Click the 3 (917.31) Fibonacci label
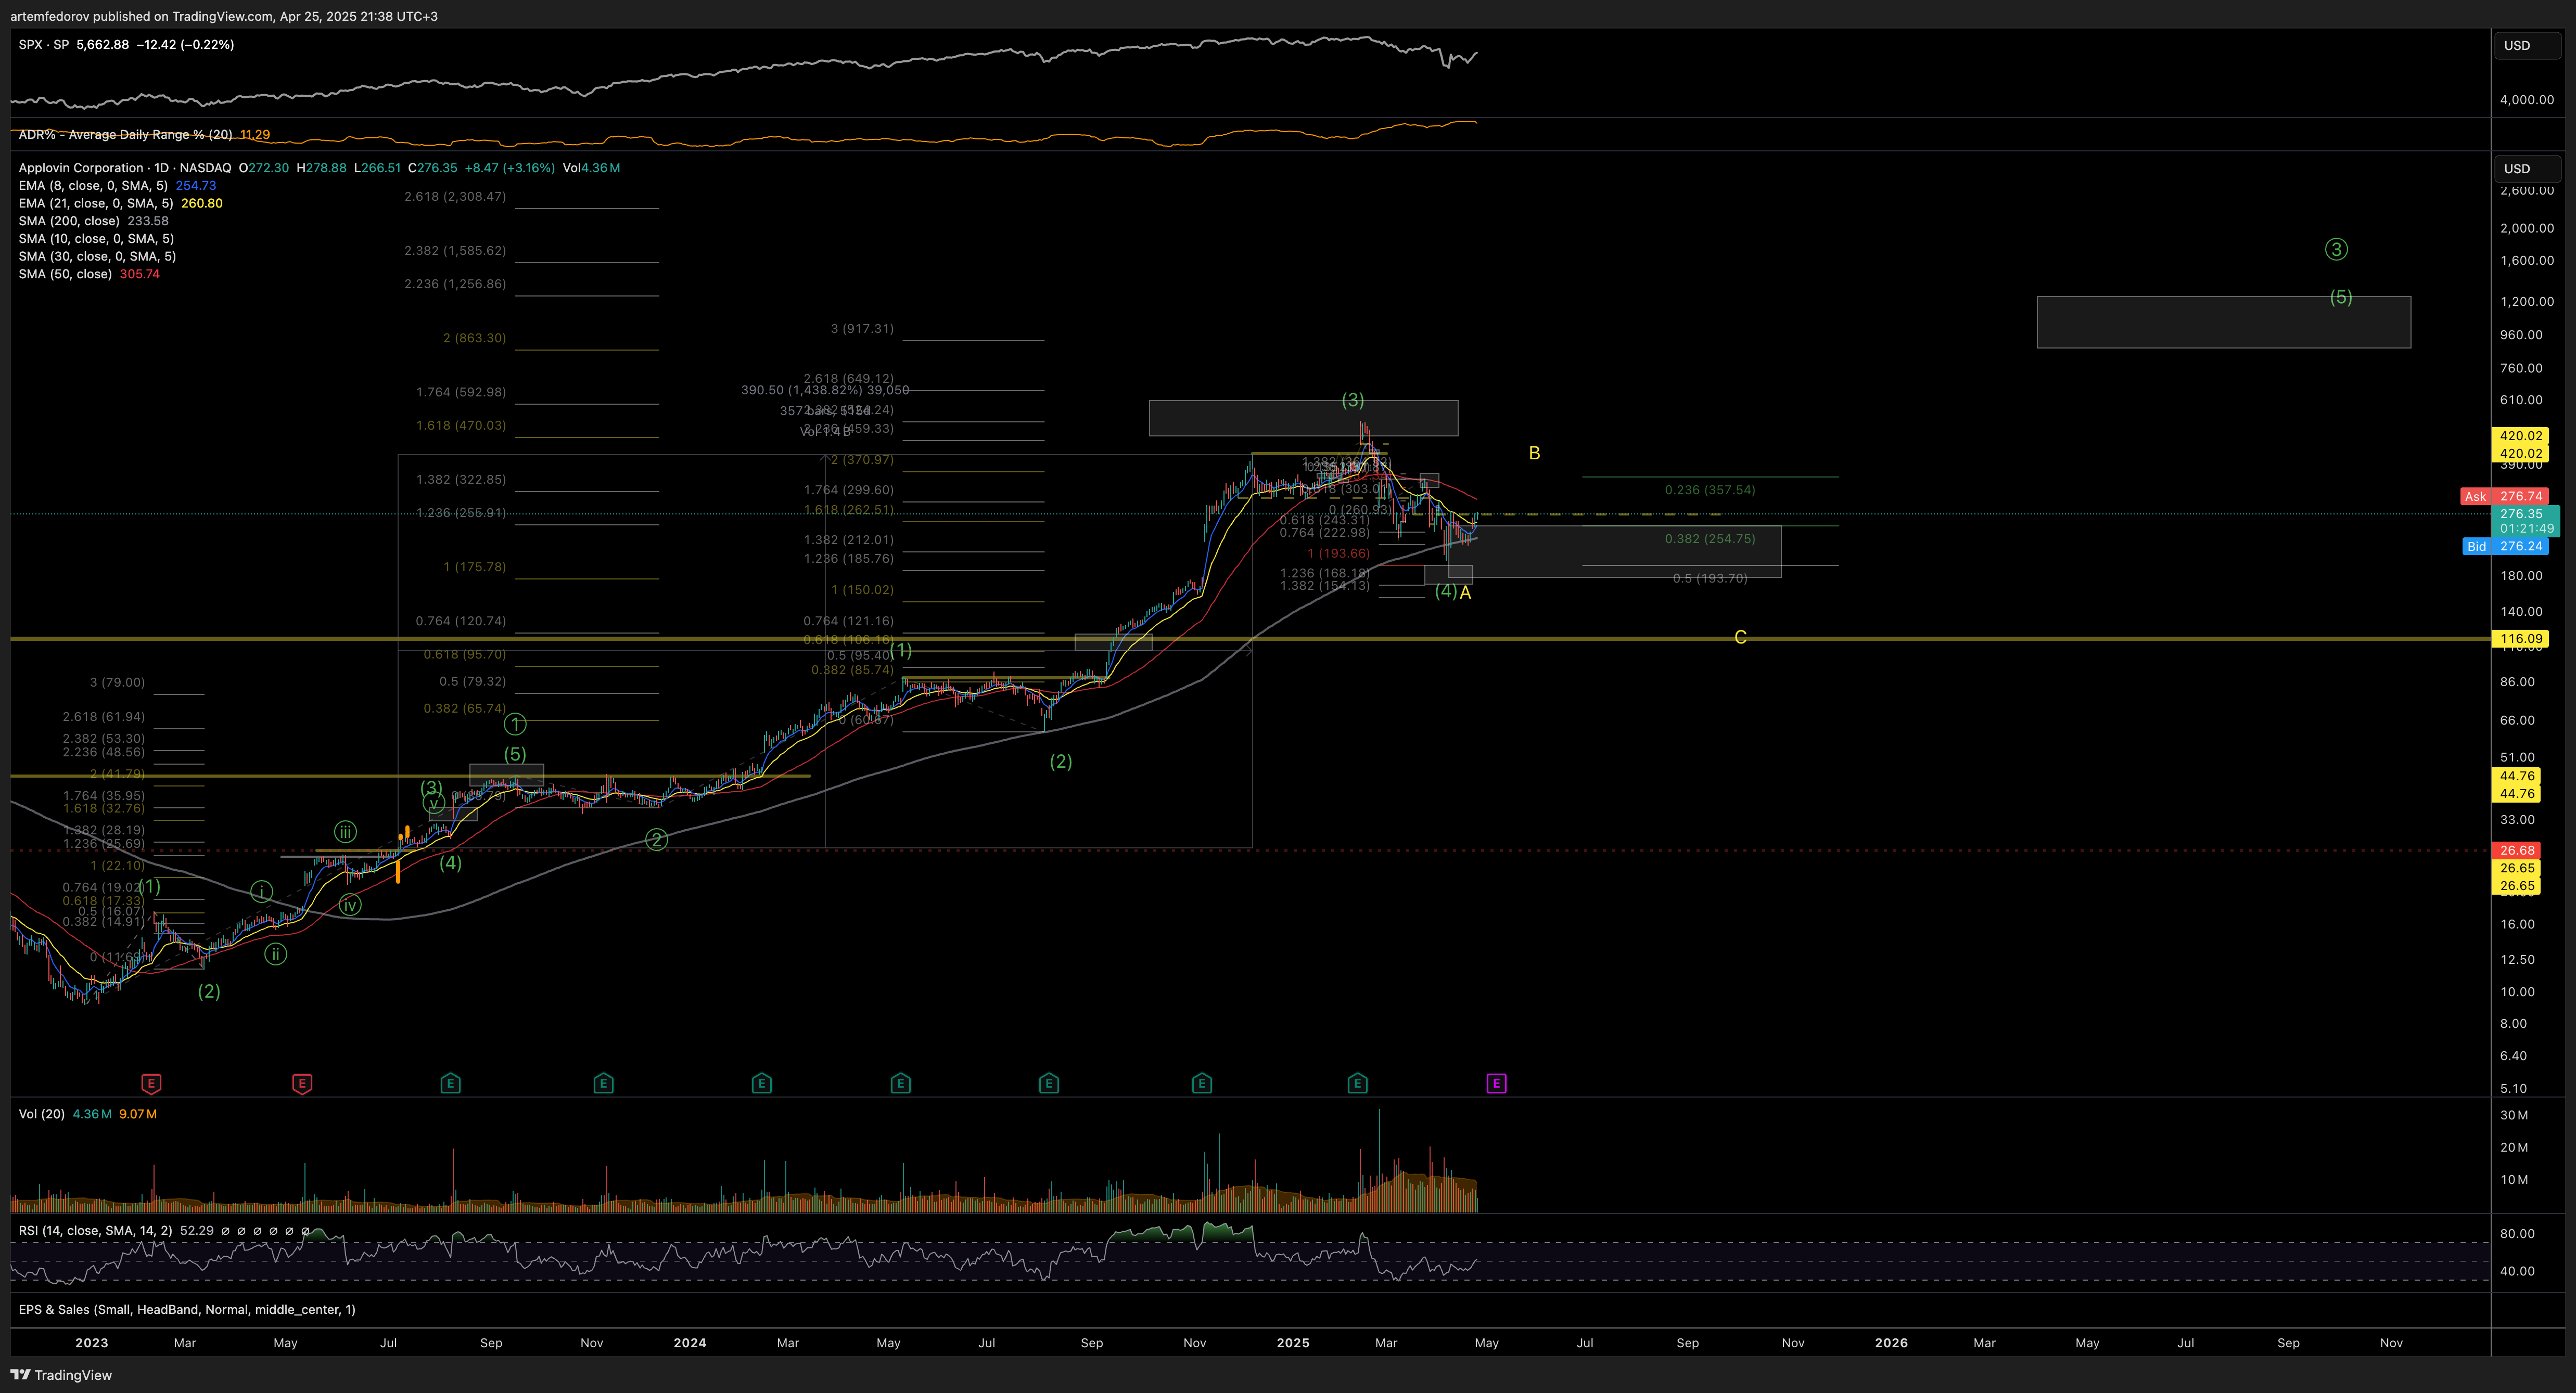This screenshot has width=2576, height=1393. coord(862,329)
